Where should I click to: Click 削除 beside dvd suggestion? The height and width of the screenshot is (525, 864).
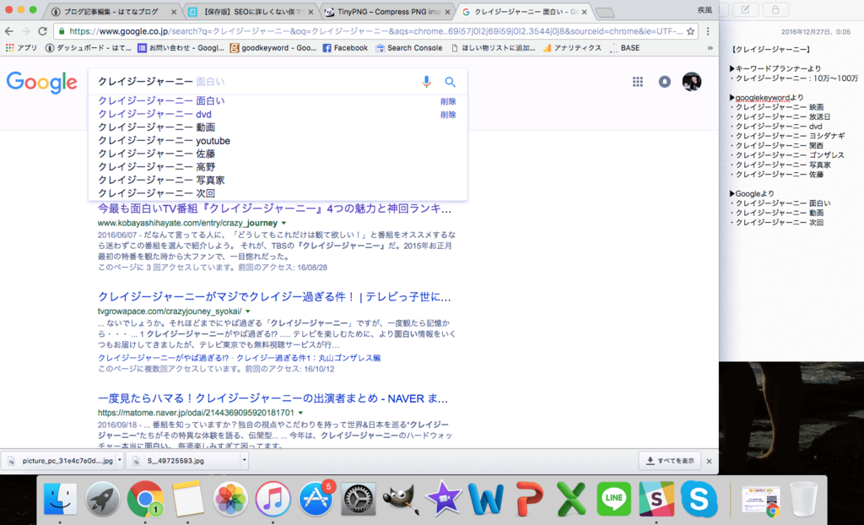click(x=448, y=115)
